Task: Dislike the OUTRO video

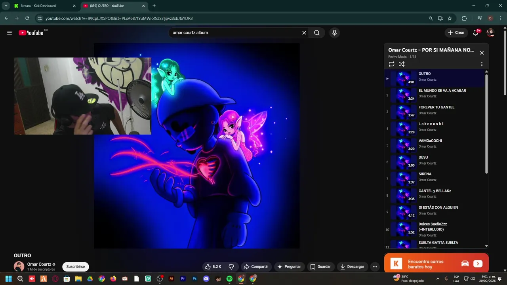Action: tap(231, 267)
